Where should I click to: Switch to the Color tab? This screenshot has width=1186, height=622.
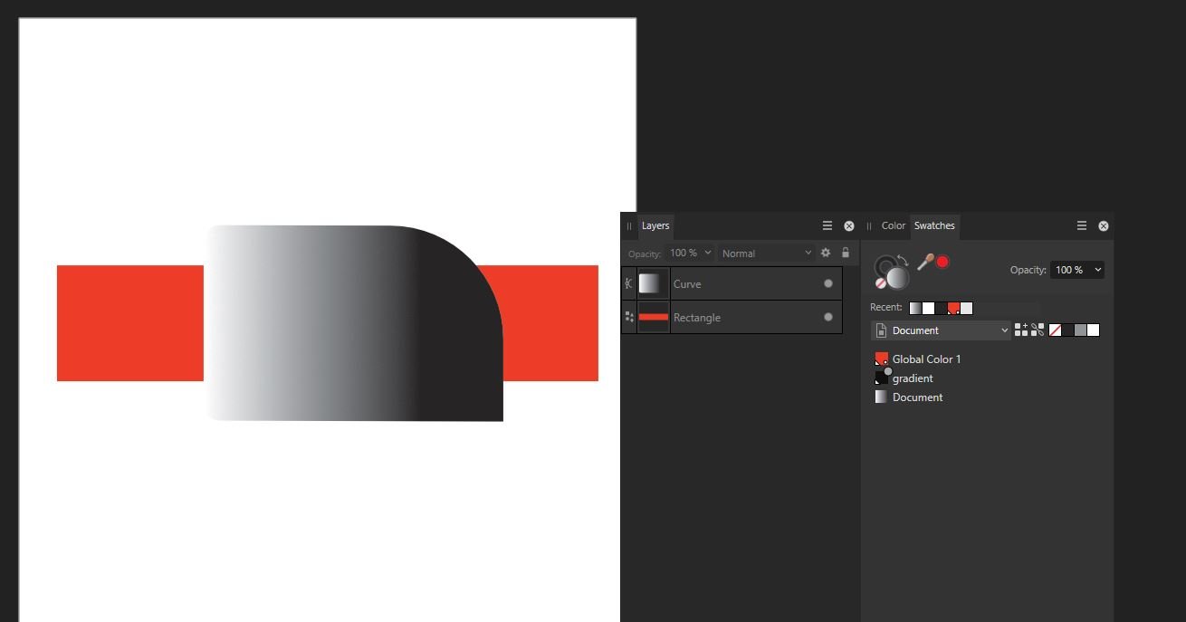click(893, 225)
